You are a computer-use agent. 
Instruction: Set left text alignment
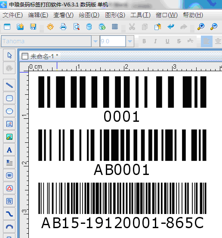coord(207,41)
